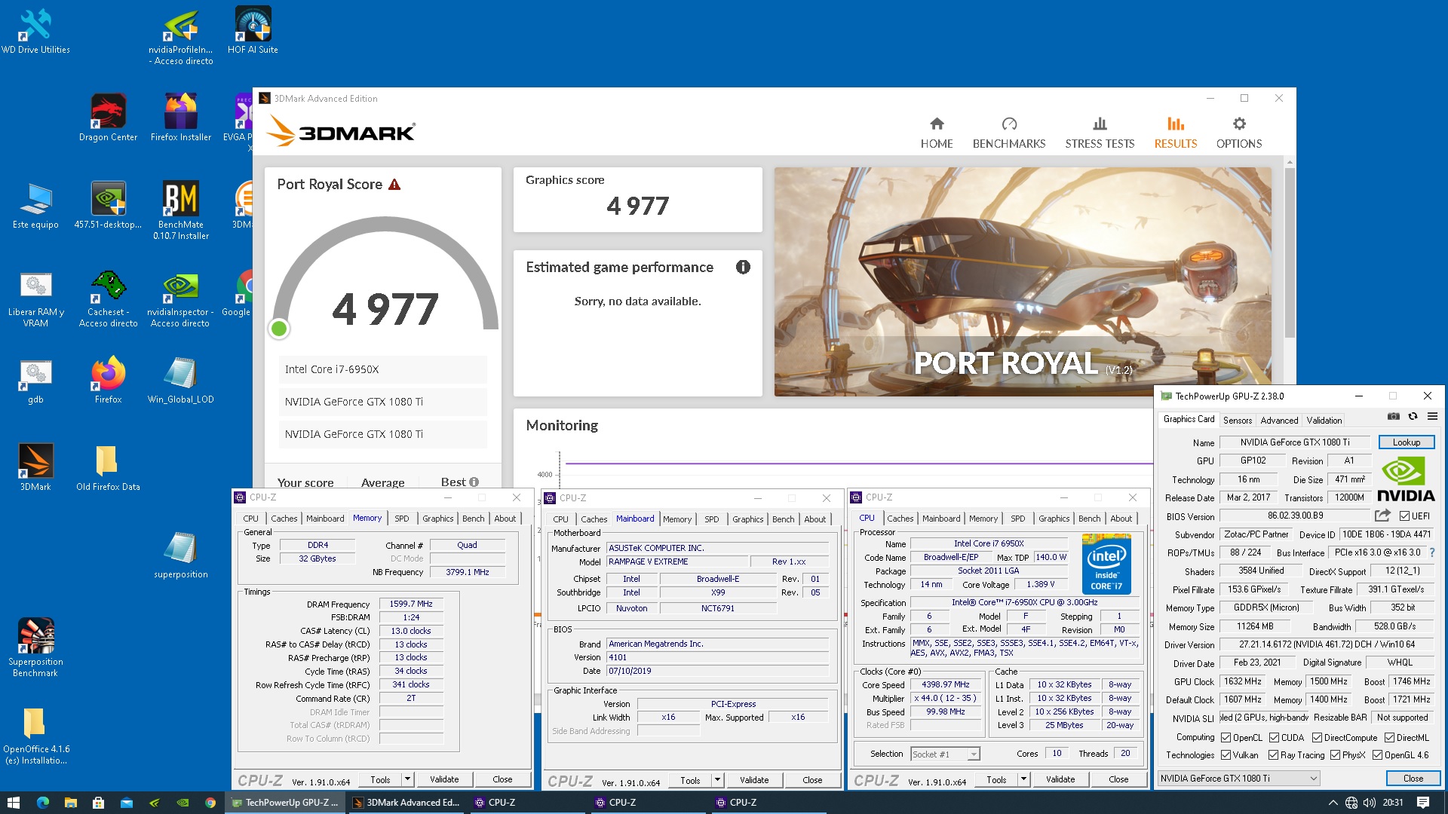The image size is (1448, 814).
Task: Open the taskbar notification center
Action: pyautogui.click(x=1423, y=803)
